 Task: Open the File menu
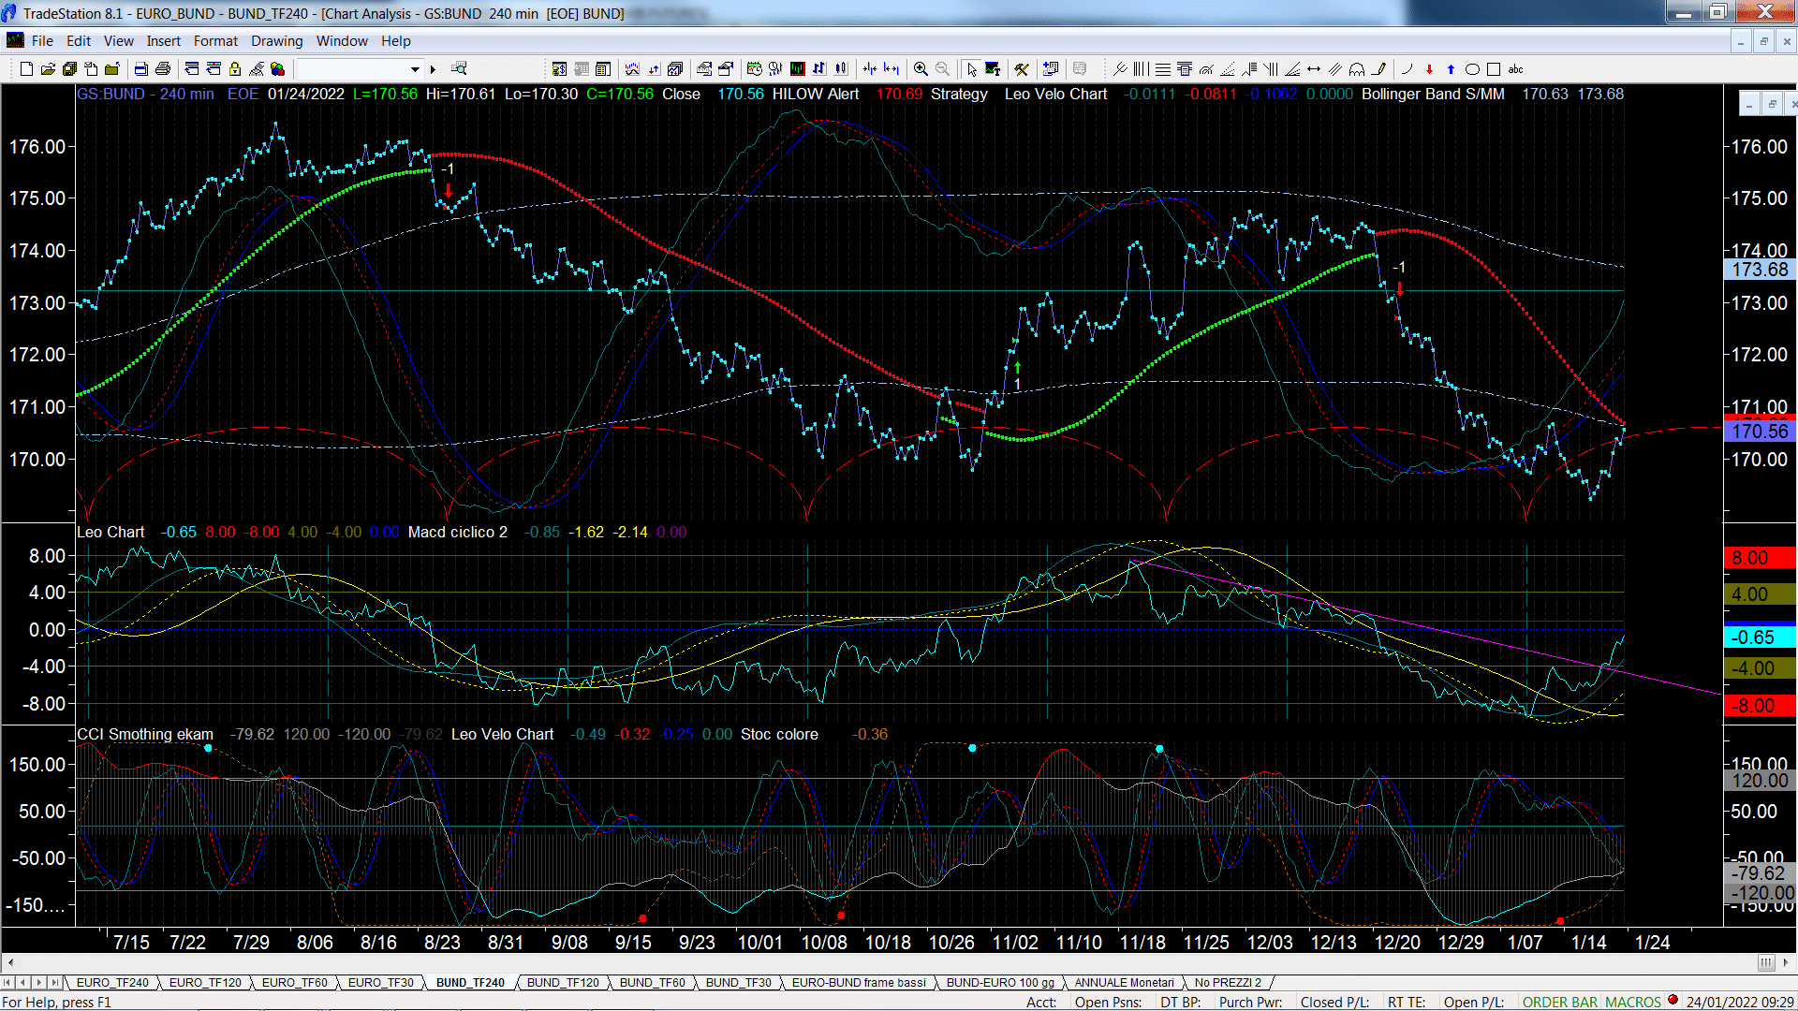click(x=42, y=41)
